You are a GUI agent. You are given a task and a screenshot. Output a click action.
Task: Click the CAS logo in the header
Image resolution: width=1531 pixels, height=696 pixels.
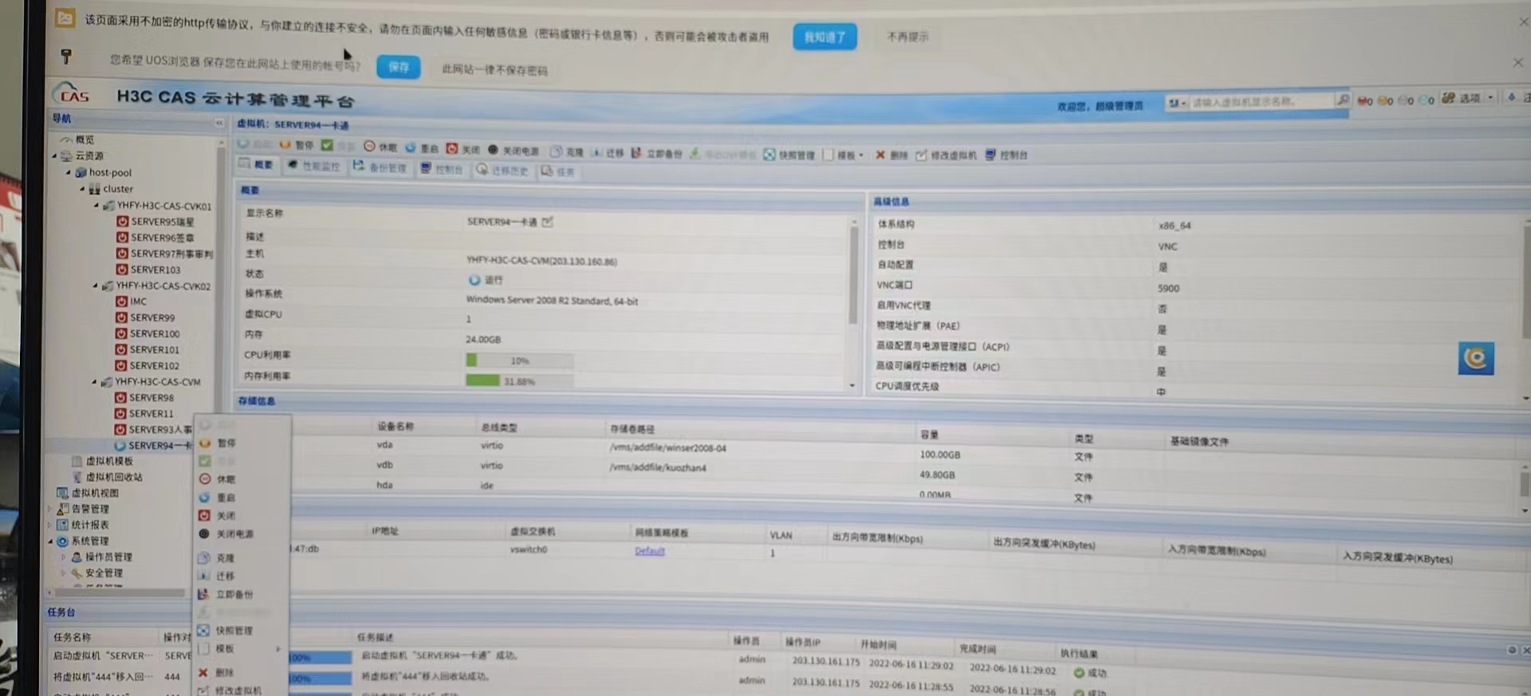[73, 94]
